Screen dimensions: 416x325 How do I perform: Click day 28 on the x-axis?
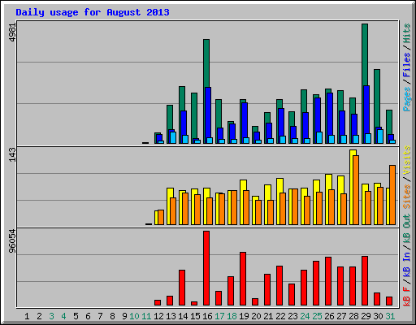tap(353, 316)
